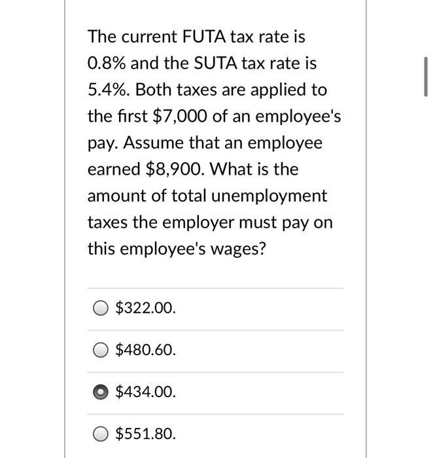Click the word SUTA in the question
Screen dimensions: 431x458
pos(216,63)
